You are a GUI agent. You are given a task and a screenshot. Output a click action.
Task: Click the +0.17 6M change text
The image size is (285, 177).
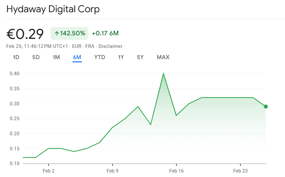point(105,33)
